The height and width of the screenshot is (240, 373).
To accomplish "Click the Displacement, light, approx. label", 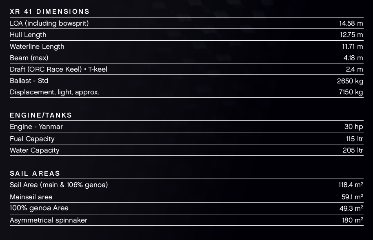I will coord(54,92).
